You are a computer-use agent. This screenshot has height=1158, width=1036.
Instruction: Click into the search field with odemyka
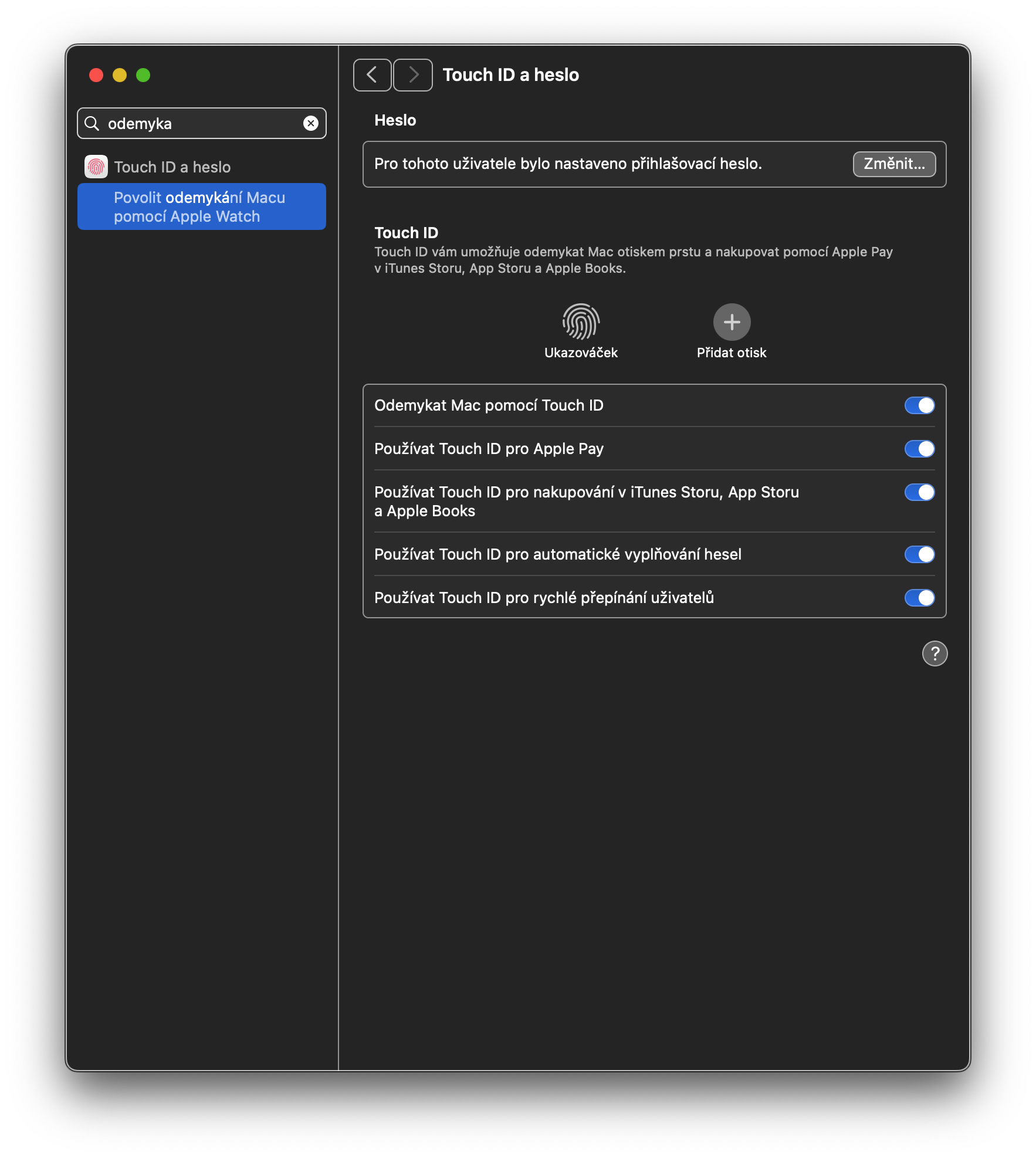(199, 123)
